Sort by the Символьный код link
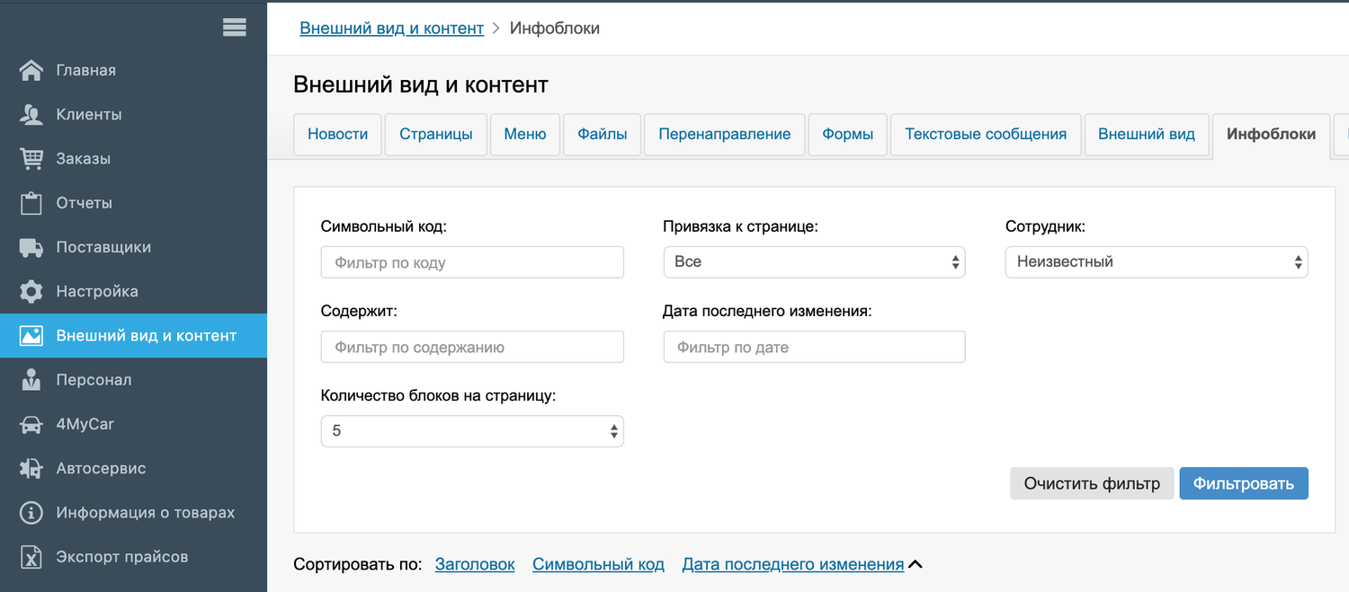1349x592 pixels. (598, 564)
